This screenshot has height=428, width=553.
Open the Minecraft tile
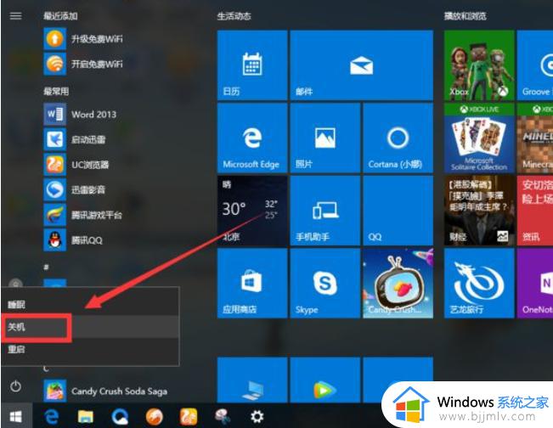point(535,138)
